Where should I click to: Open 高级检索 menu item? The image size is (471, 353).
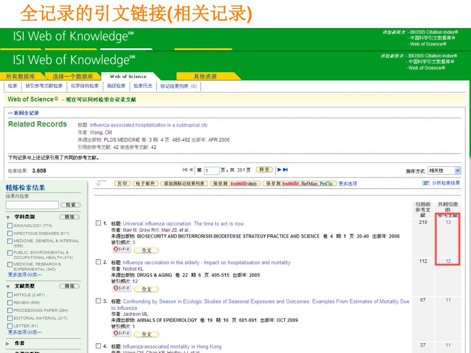(116, 86)
